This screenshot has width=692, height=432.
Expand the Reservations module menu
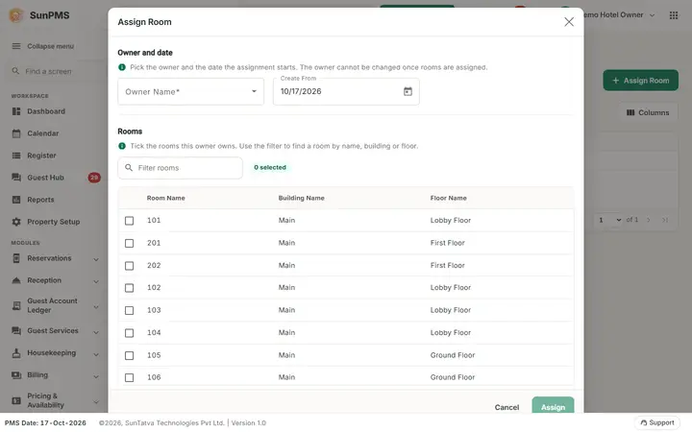pos(55,259)
